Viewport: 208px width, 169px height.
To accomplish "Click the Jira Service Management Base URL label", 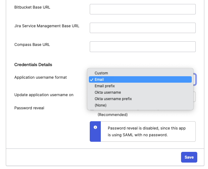I will (47, 26).
